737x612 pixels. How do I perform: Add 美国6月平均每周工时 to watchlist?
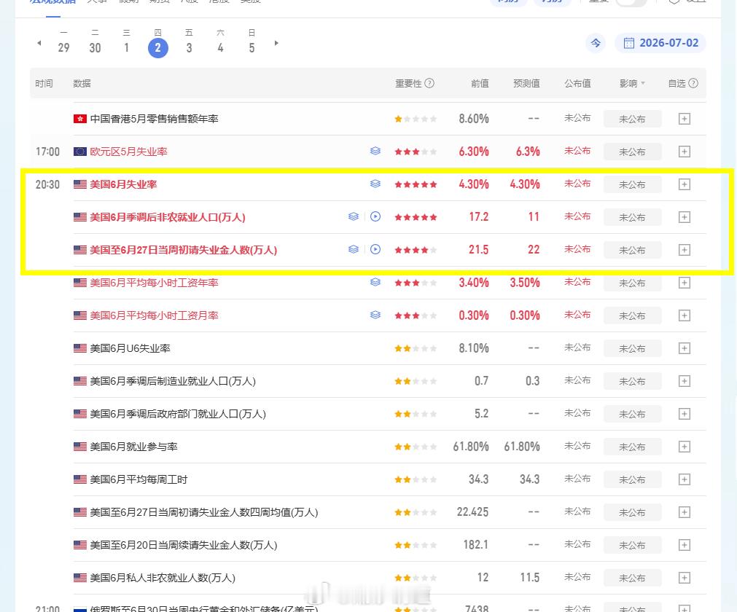tap(685, 479)
